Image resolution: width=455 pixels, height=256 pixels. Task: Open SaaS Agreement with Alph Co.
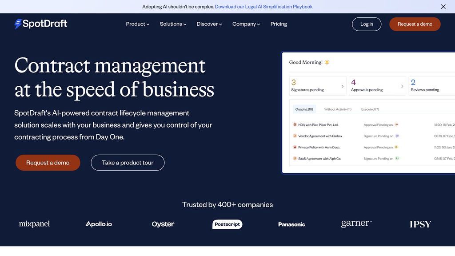click(x=319, y=159)
